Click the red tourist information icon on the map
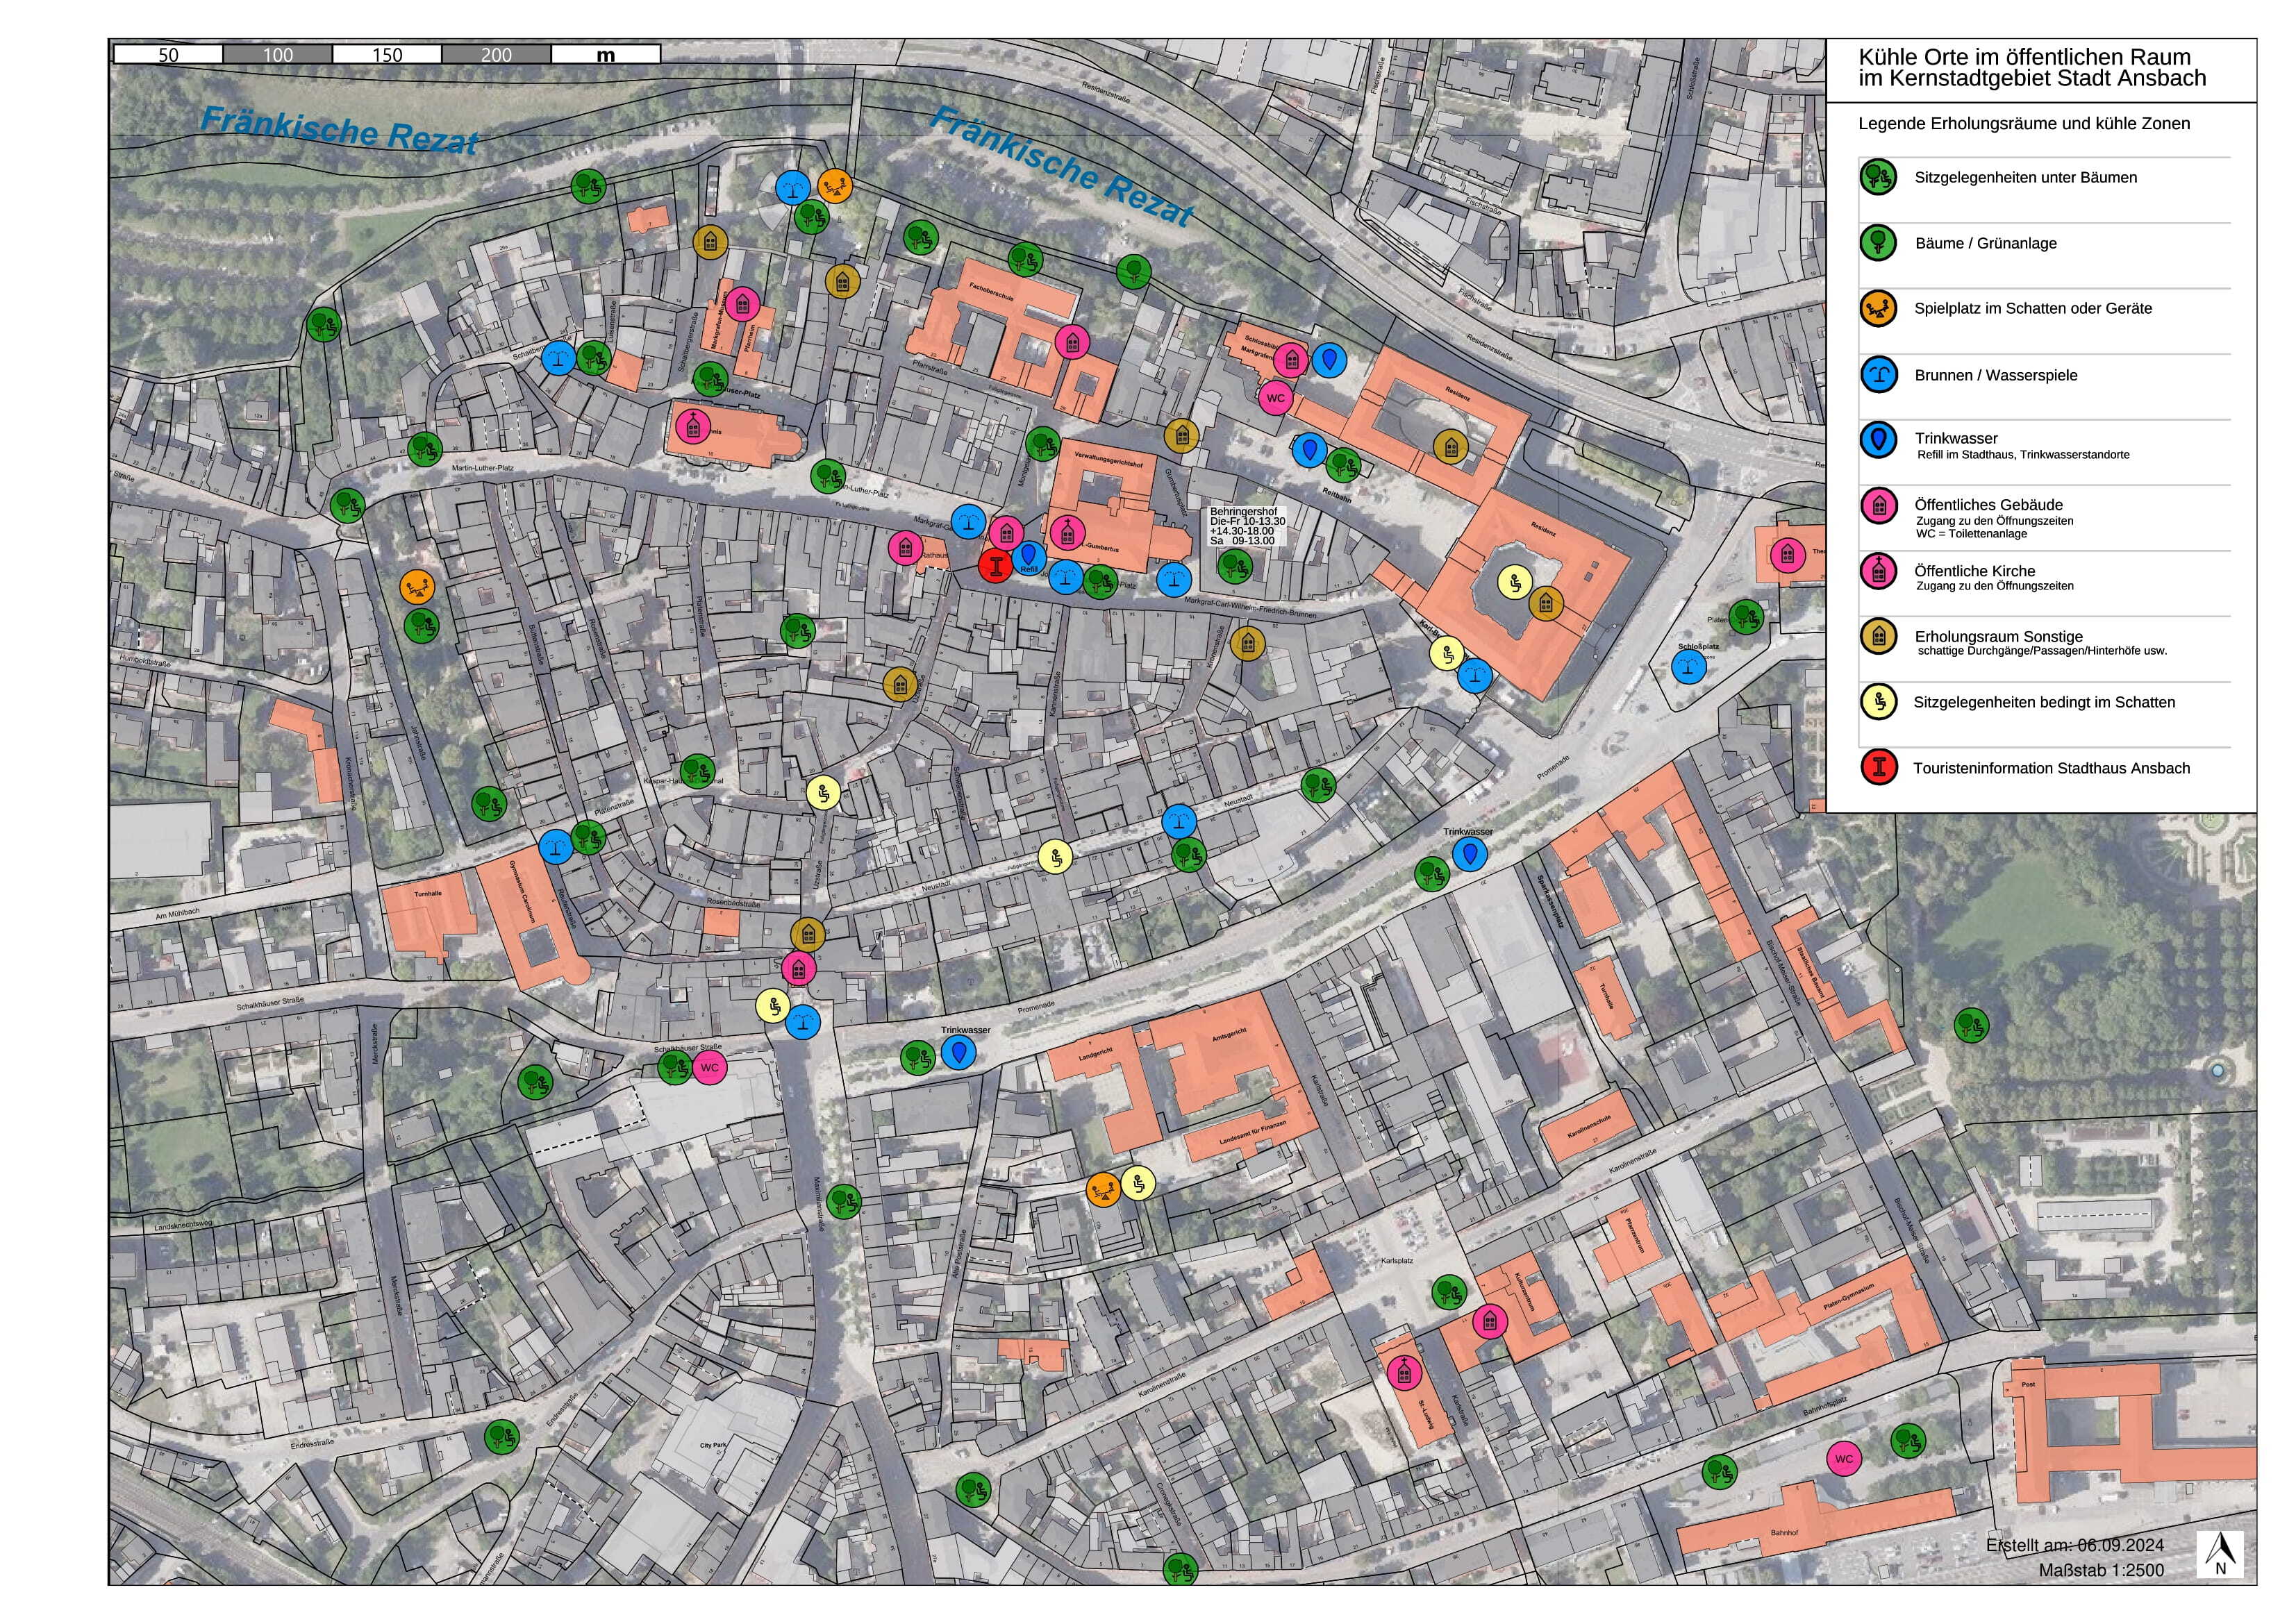The image size is (2296, 1624). (x=994, y=566)
